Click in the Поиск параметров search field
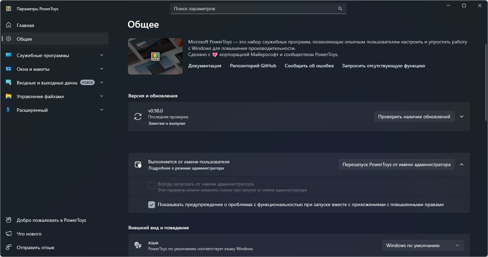 [x=253, y=9]
